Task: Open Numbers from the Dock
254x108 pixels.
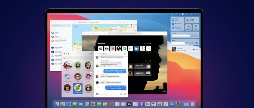Action: click(x=160, y=104)
